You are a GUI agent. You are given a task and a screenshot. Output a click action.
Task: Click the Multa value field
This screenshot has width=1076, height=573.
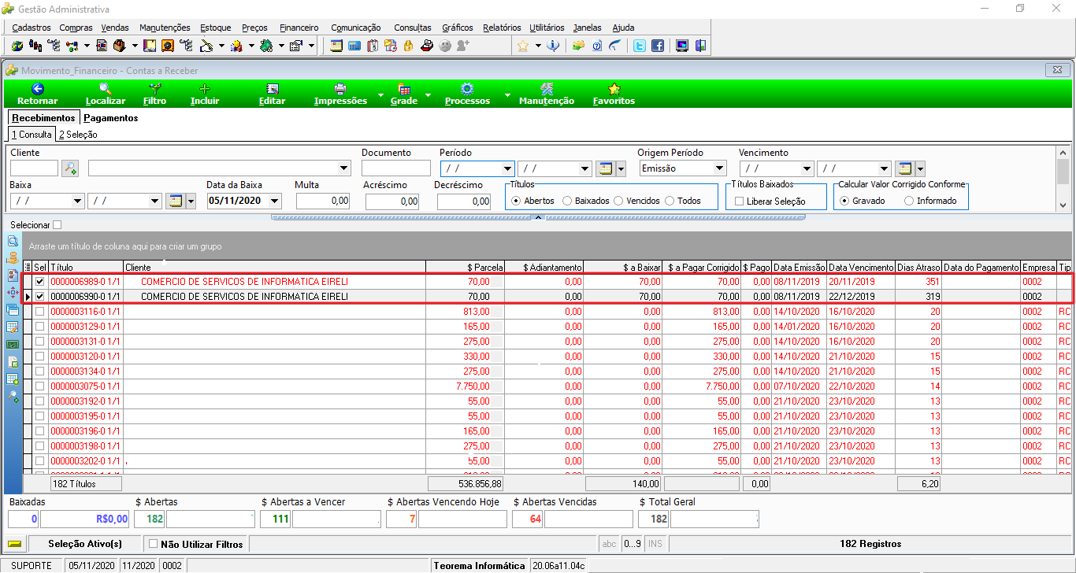point(323,201)
